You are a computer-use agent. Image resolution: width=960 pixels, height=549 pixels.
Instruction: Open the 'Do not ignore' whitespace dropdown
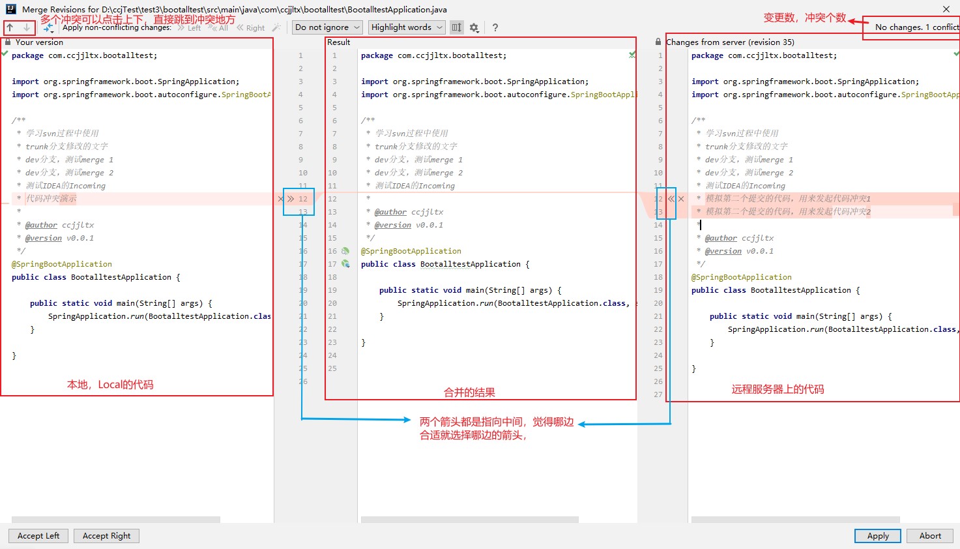click(x=327, y=27)
